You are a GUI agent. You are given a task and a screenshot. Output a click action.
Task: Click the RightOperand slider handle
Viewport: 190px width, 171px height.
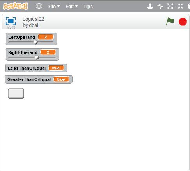(x=37, y=58)
